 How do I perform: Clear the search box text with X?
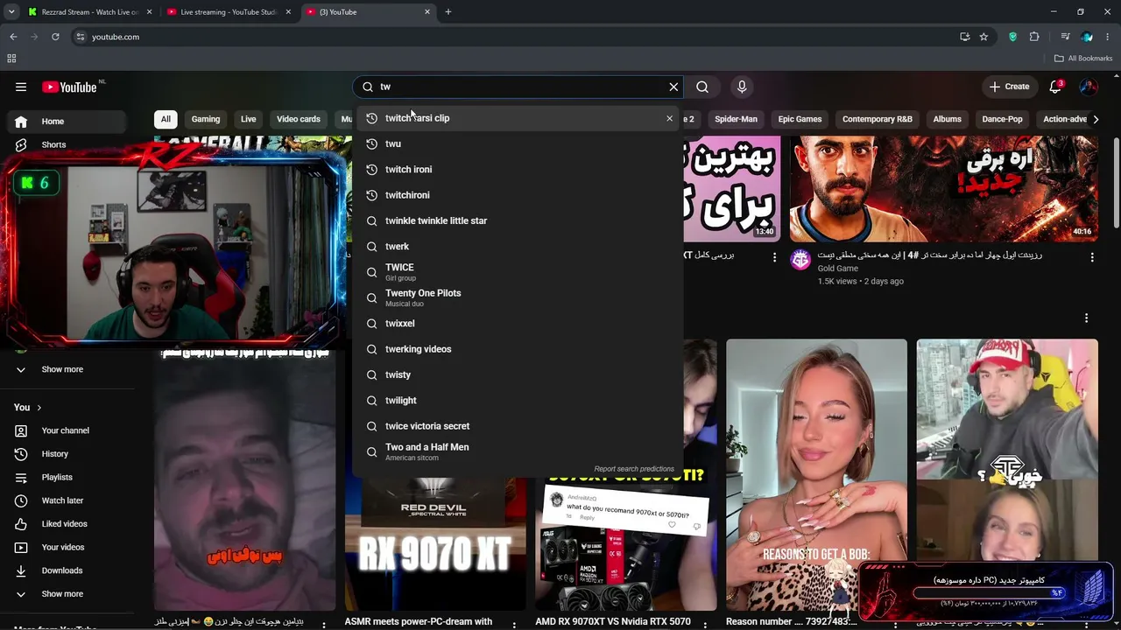click(x=673, y=87)
